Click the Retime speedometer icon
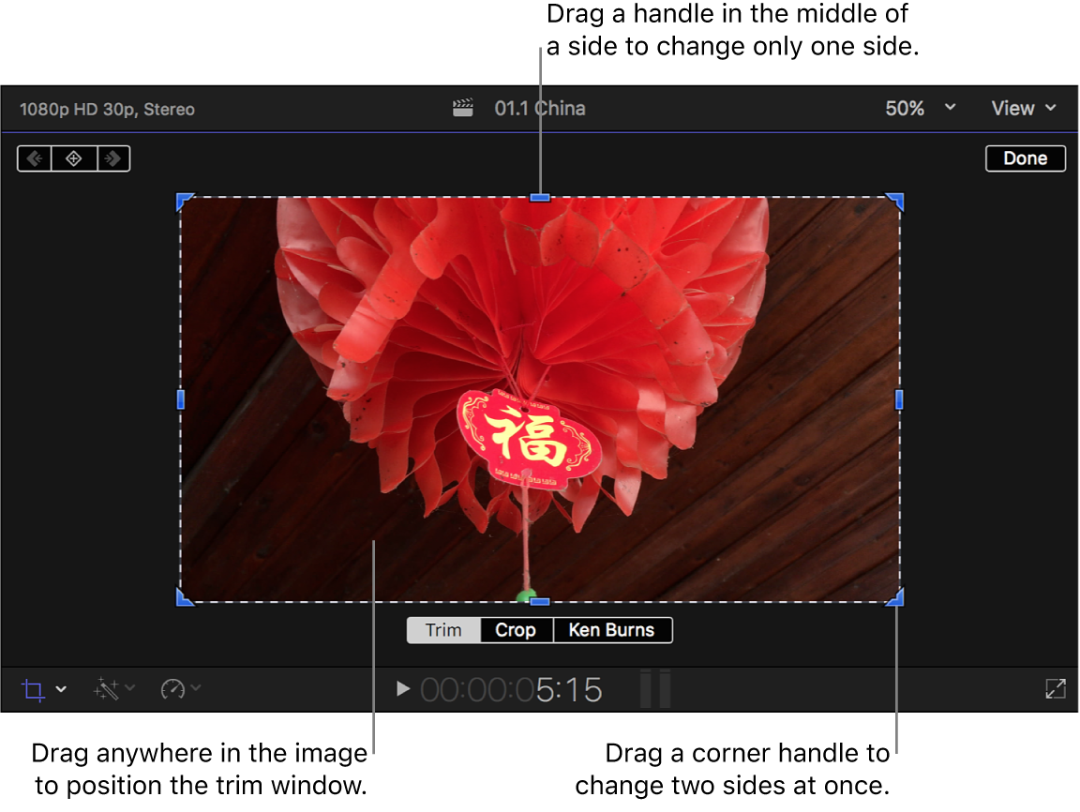Image resolution: width=1080 pixels, height=812 pixels. 173,689
